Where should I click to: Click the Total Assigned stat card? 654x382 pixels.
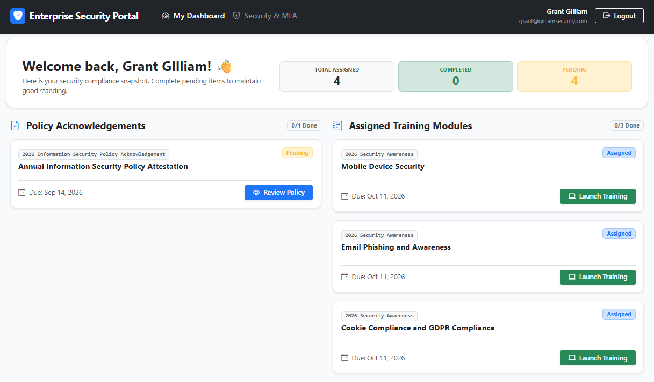tap(337, 76)
